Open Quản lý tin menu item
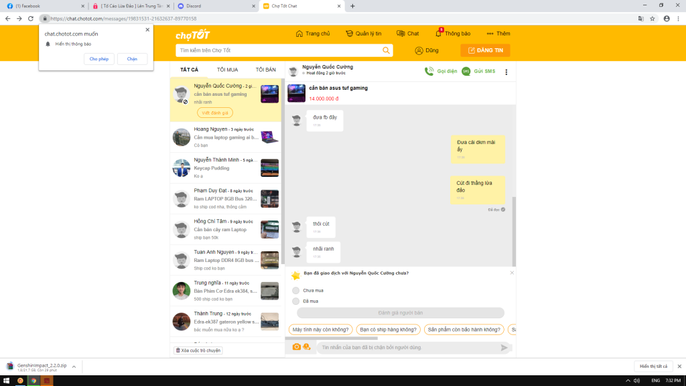This screenshot has height=386, width=686. (364, 34)
